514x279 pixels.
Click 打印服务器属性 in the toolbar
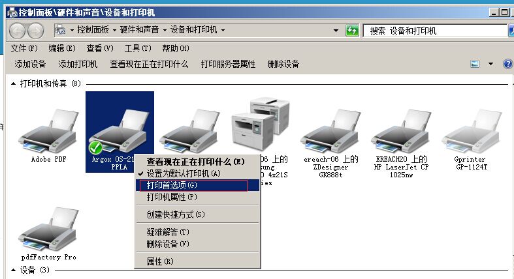tap(228, 64)
